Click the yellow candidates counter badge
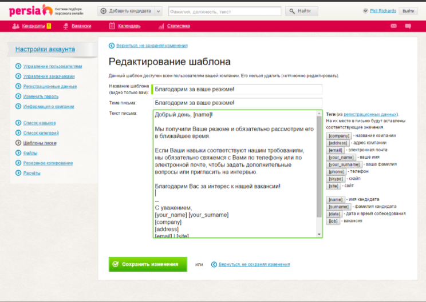Screen dimensions: 426x302 [x=49, y=26]
